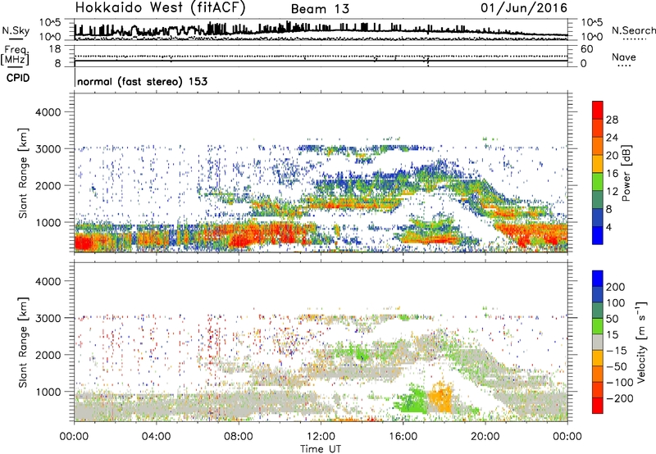Image resolution: width=656 pixels, height=454 pixels.
Task: Click the "Hokkaido West (fitACF)" plot title
Action: (160, 8)
